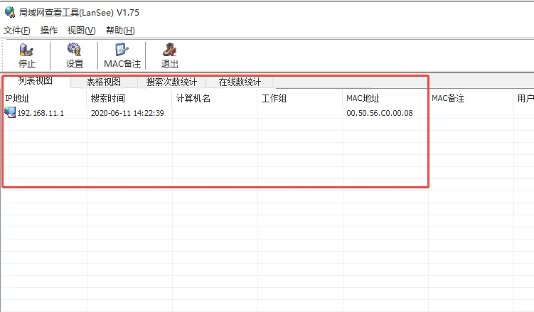This screenshot has height=312, width=534.
Task: Switch to the 在线数统计 tab
Action: [240, 82]
